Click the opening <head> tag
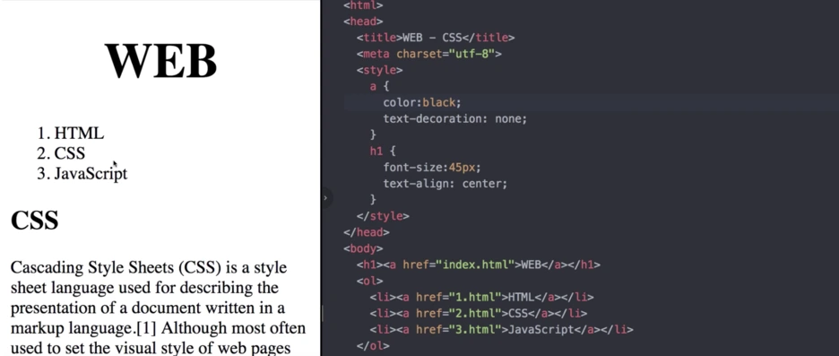The image size is (839, 356). (363, 22)
